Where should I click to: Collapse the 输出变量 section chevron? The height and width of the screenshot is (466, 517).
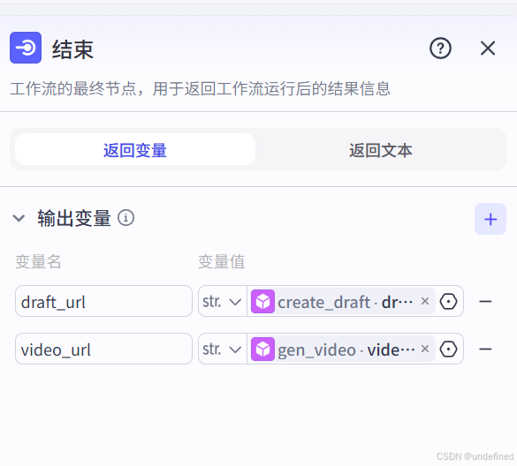[19, 218]
